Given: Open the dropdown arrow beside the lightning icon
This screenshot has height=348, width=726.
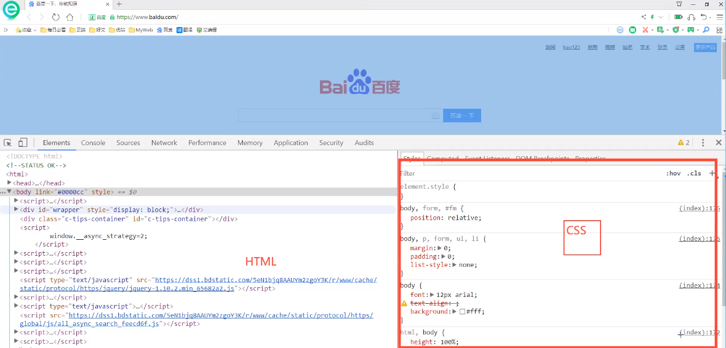Looking at the screenshot, I should [x=661, y=17].
